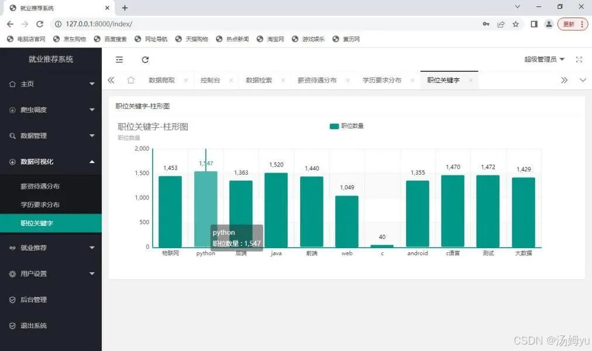Screen dimensions: 592x351
Task: Click the 测试 bar showing 1,472
Action: [x=488, y=211]
